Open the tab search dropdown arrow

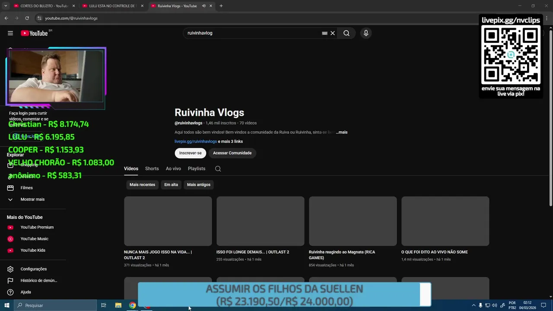[x=6, y=6]
